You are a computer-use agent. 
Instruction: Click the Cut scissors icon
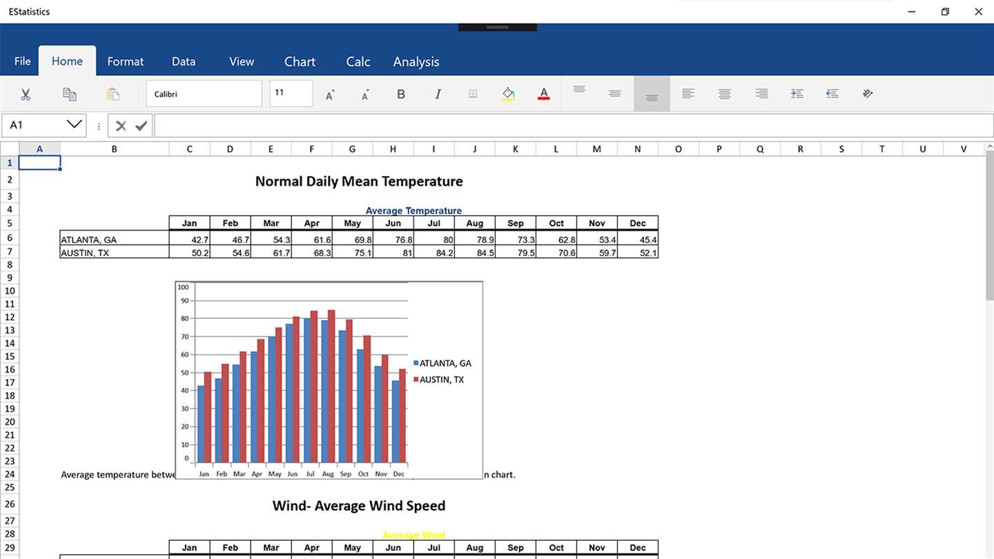pos(26,94)
